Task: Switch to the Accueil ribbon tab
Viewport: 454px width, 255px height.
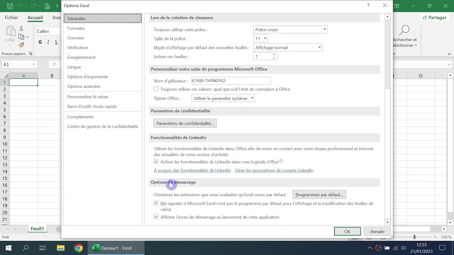Action: tap(35, 17)
